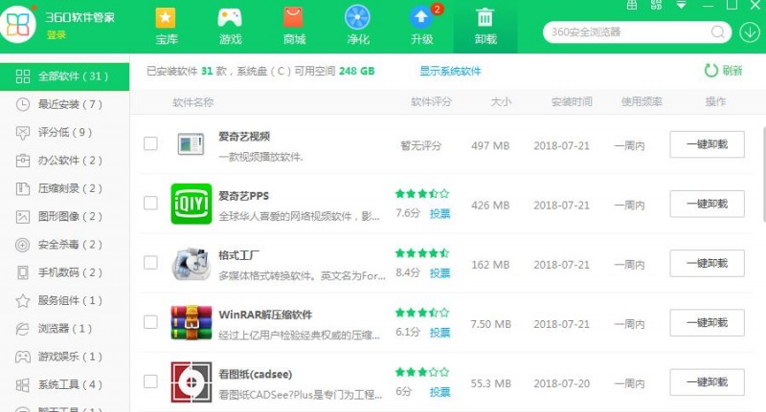Tick the checkbox for WinRAR解压缩软件
Screen dimensions: 766x412
150,322
